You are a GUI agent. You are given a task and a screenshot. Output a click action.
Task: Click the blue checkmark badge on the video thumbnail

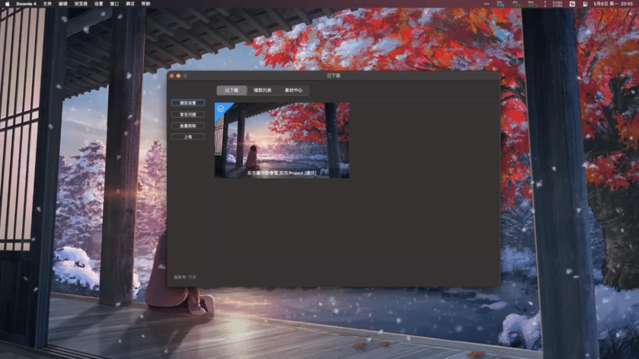(x=221, y=110)
